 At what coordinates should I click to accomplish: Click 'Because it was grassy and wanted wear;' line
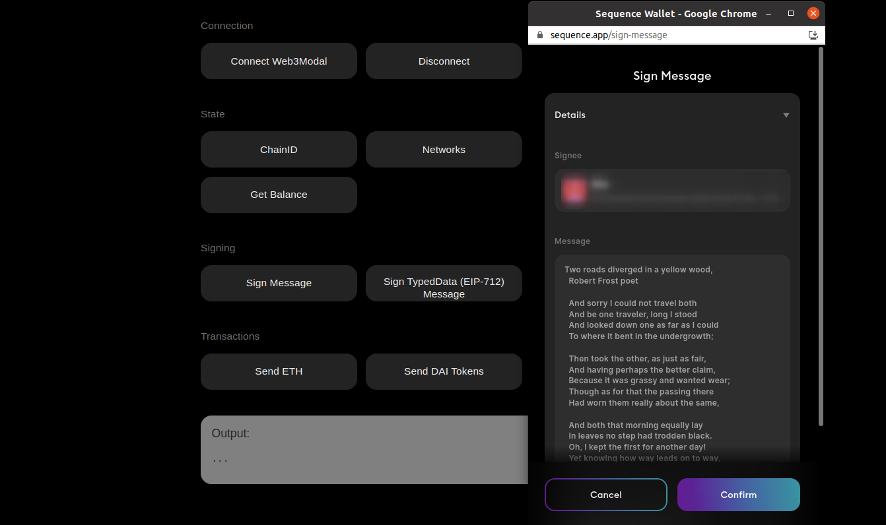pos(649,381)
